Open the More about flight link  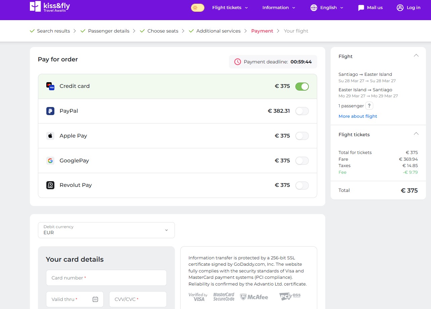pos(358,116)
